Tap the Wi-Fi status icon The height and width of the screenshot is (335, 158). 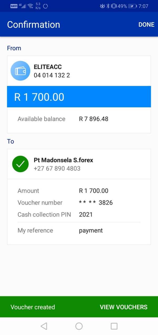coord(30,6)
